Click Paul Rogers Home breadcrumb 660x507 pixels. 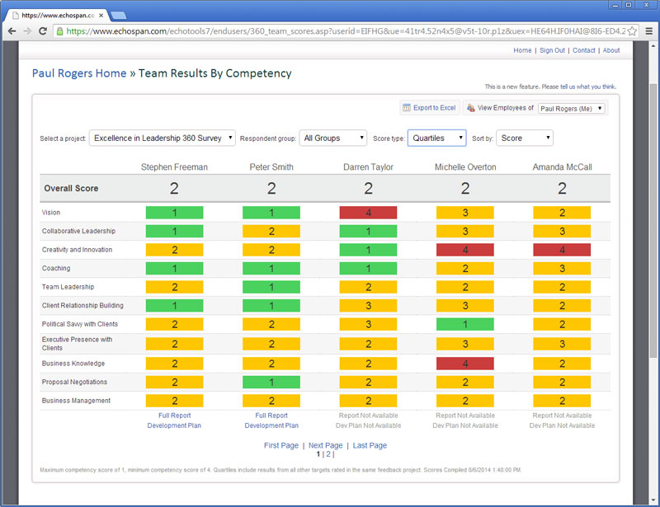point(79,73)
